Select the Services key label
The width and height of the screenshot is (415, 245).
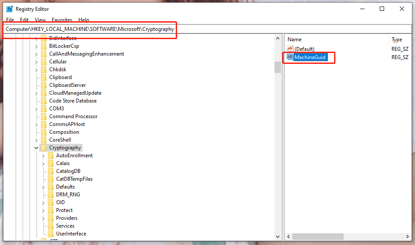(x=65, y=226)
